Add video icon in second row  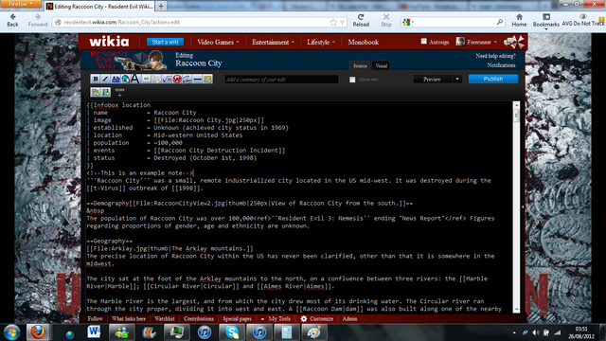tap(105, 92)
